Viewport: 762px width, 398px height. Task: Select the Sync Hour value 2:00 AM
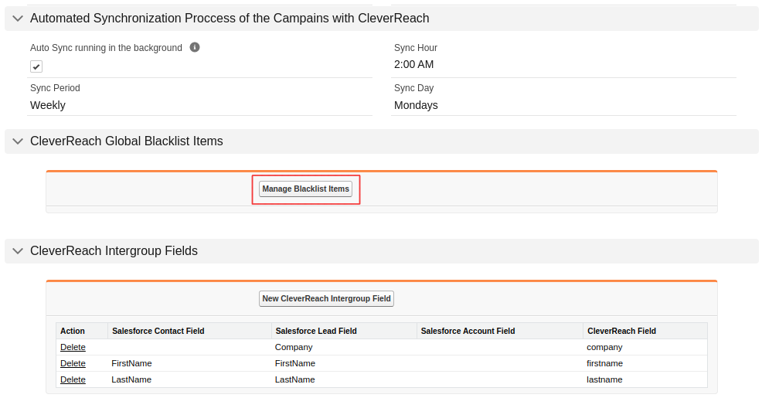[414, 65]
